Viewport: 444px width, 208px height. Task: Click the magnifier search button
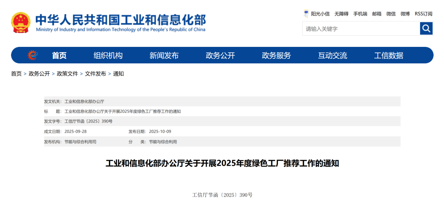pos(426,28)
